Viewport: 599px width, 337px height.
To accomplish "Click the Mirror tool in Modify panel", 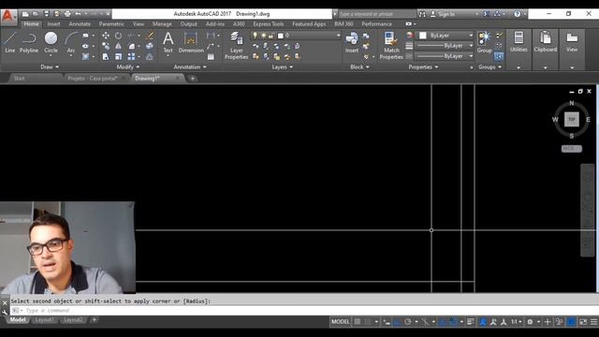I will pyautogui.click(x=119, y=46).
